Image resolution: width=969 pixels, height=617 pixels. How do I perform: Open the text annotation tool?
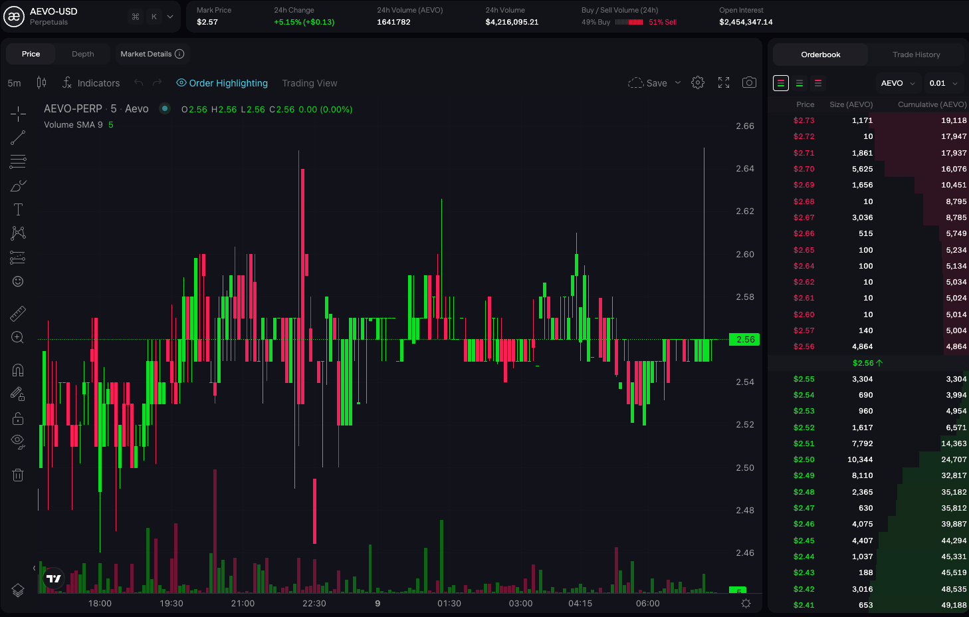[x=17, y=209]
